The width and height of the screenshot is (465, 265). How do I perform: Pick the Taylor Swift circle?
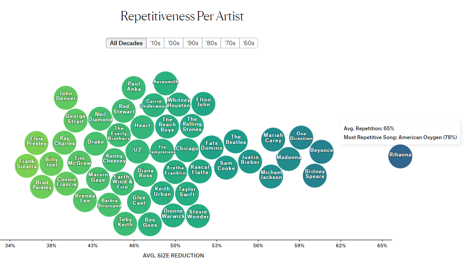coord(187,192)
